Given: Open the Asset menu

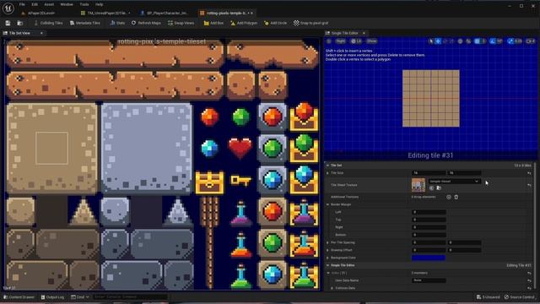Looking at the screenshot, I should pos(49,4).
